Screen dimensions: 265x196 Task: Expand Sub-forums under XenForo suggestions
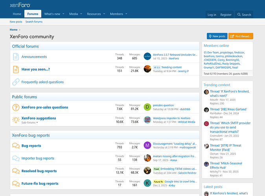[29, 123]
